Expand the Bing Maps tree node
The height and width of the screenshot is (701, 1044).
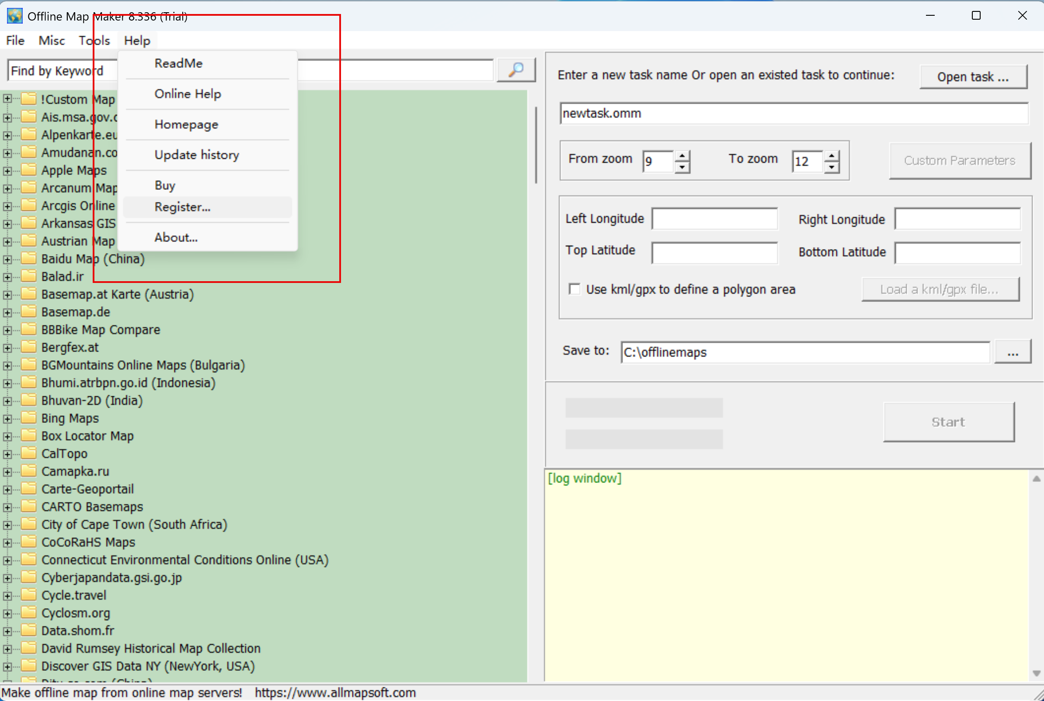click(x=7, y=419)
